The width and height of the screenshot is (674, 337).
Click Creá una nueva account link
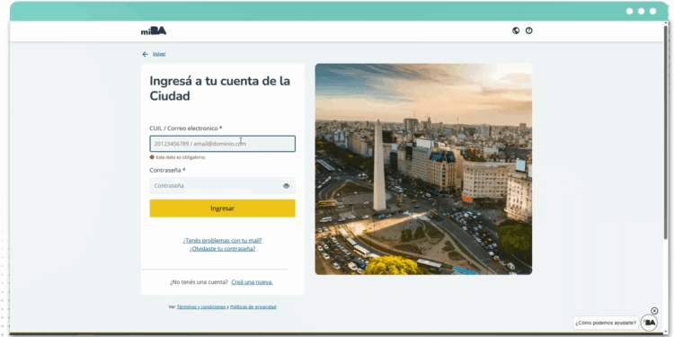click(x=252, y=282)
